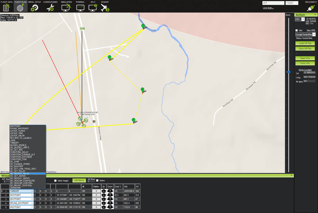Open the Terminal icon
Screen dimensions: 318x213
[x=80, y=8]
